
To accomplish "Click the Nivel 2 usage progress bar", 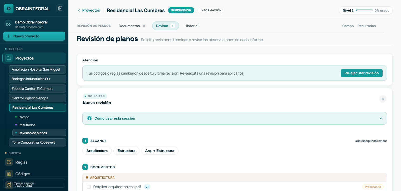I will pos(364,10).
